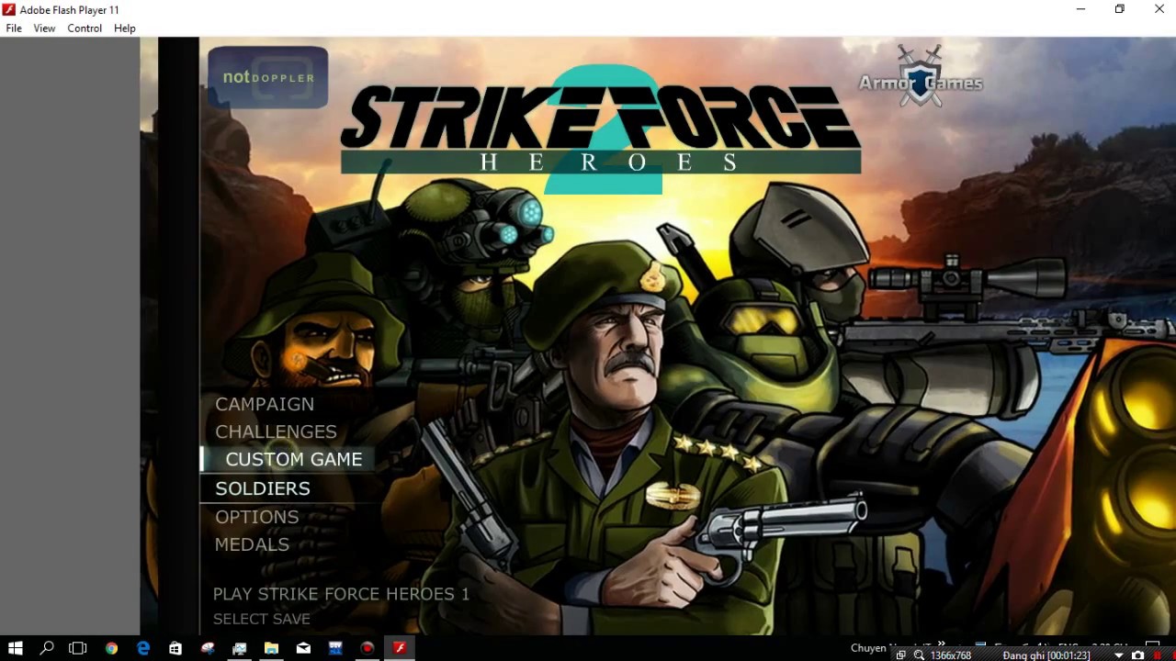The height and width of the screenshot is (661, 1176).
Task: Click the blue DEV app icon on taskbar
Action: (x=335, y=648)
